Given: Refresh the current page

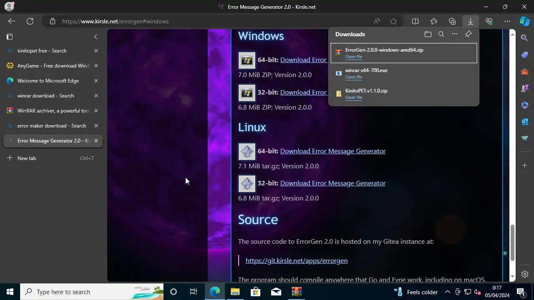Looking at the screenshot, I should pyautogui.click(x=30, y=21).
